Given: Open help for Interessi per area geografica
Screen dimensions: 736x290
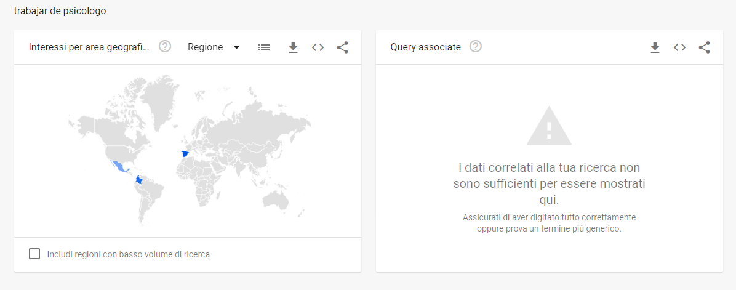Looking at the screenshot, I should [165, 47].
